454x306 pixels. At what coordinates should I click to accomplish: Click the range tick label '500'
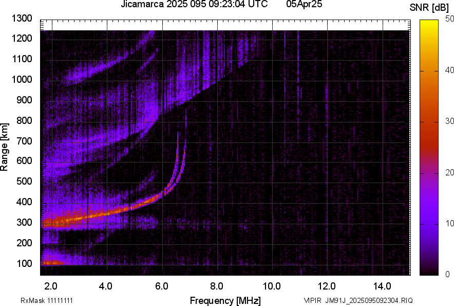24,181
